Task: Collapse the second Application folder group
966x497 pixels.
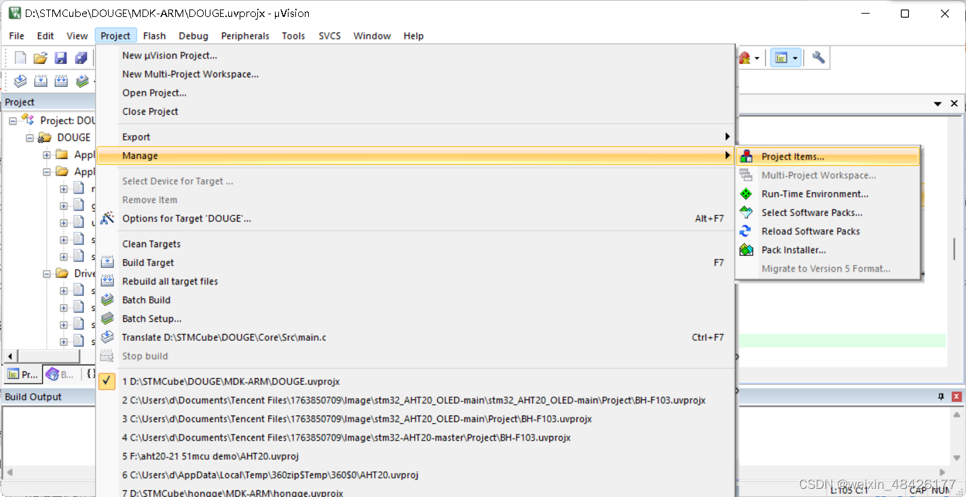Action: (x=47, y=172)
